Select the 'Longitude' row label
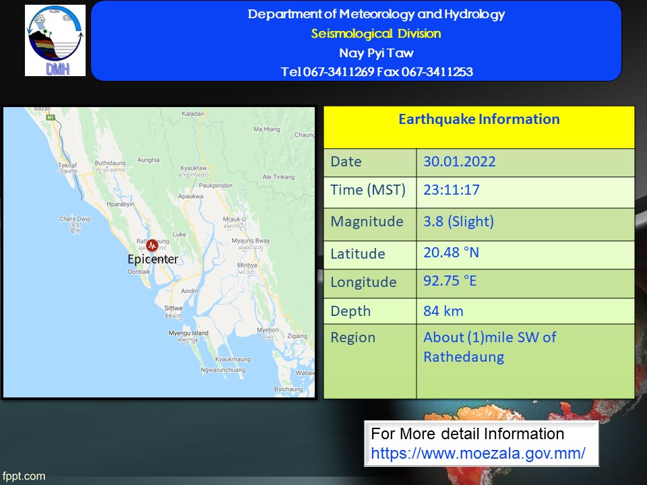647x485 pixels. click(363, 282)
